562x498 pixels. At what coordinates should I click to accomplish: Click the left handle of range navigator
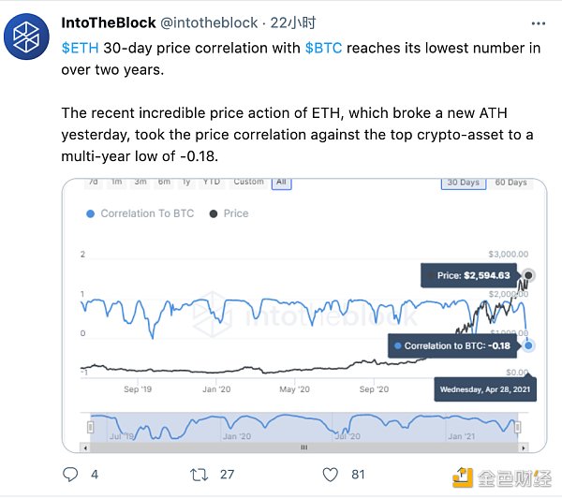pyautogui.click(x=91, y=427)
